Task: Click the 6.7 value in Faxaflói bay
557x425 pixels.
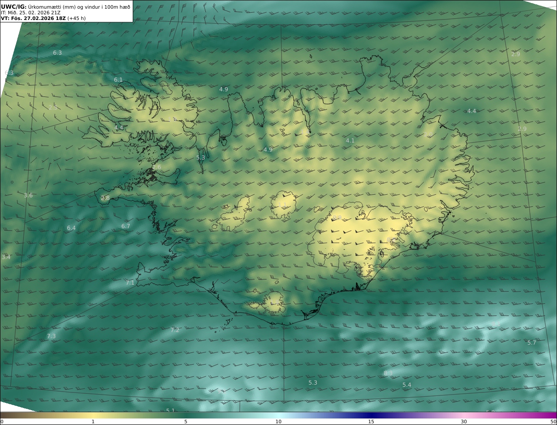Action: coord(126,226)
